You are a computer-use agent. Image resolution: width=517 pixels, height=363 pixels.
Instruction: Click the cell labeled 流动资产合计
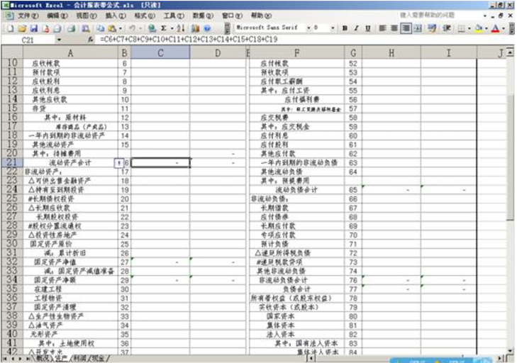click(70, 162)
